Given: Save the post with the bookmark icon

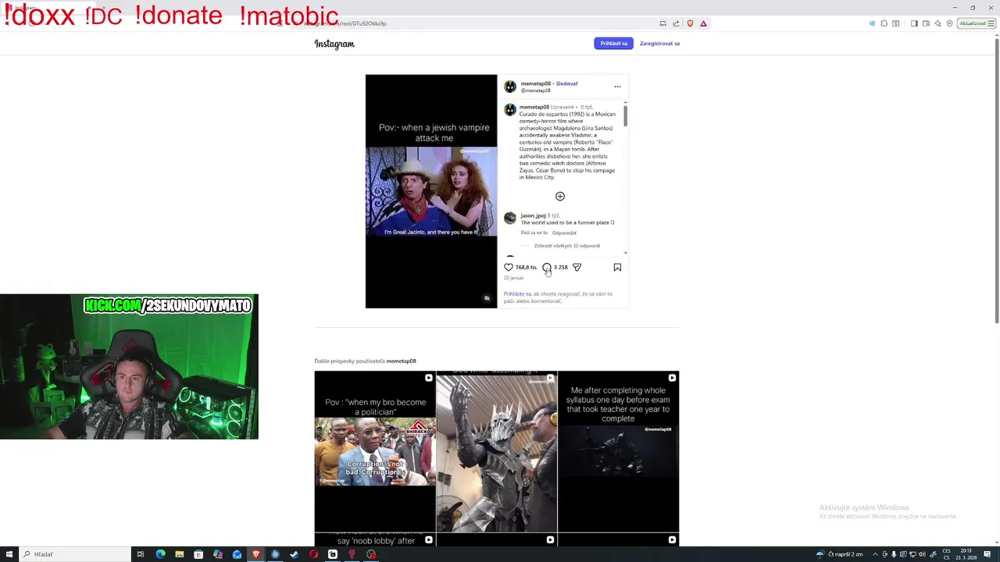Looking at the screenshot, I should pyautogui.click(x=617, y=267).
